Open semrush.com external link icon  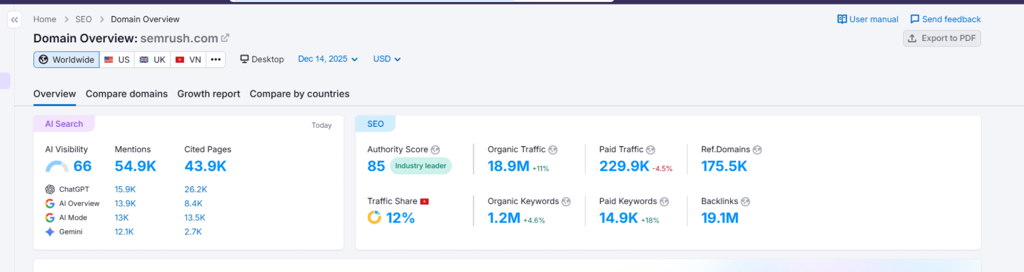(225, 38)
